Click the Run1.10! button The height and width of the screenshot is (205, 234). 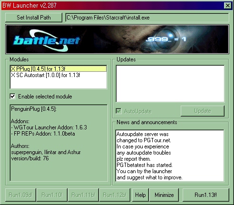[x=52, y=195]
